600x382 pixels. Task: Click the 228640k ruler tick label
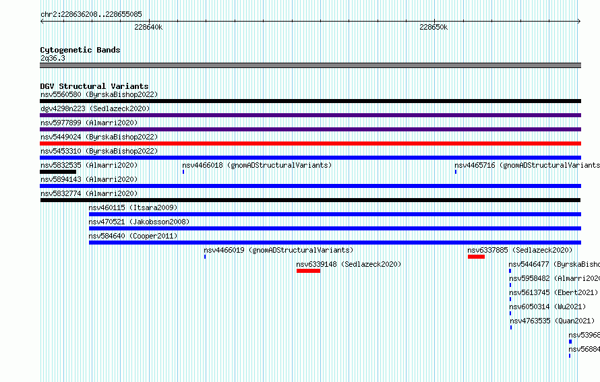point(148,27)
